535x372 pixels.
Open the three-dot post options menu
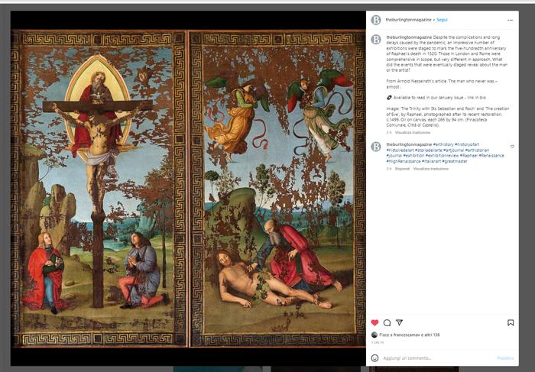click(510, 20)
